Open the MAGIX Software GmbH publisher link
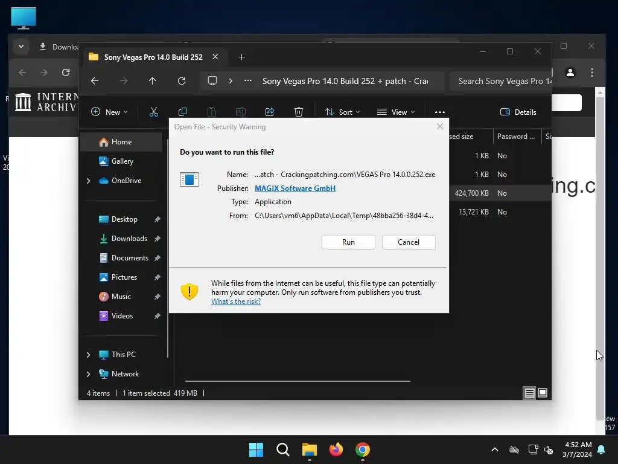Screen dimensions: 618x464 pos(295,188)
